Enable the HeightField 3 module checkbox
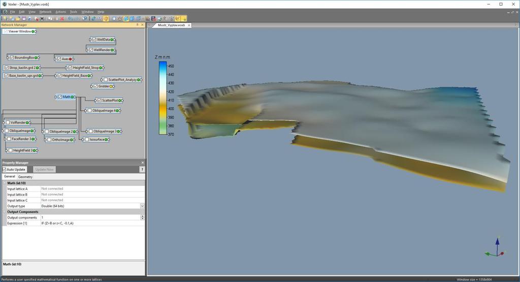 click(11, 150)
